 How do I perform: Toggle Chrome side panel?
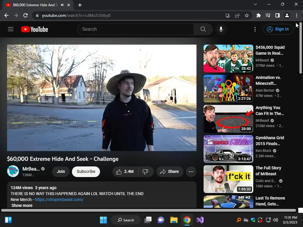(277, 15)
